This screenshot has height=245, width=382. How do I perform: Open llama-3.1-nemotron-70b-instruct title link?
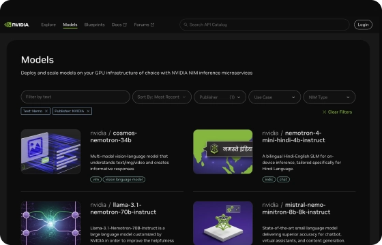[x=123, y=208]
